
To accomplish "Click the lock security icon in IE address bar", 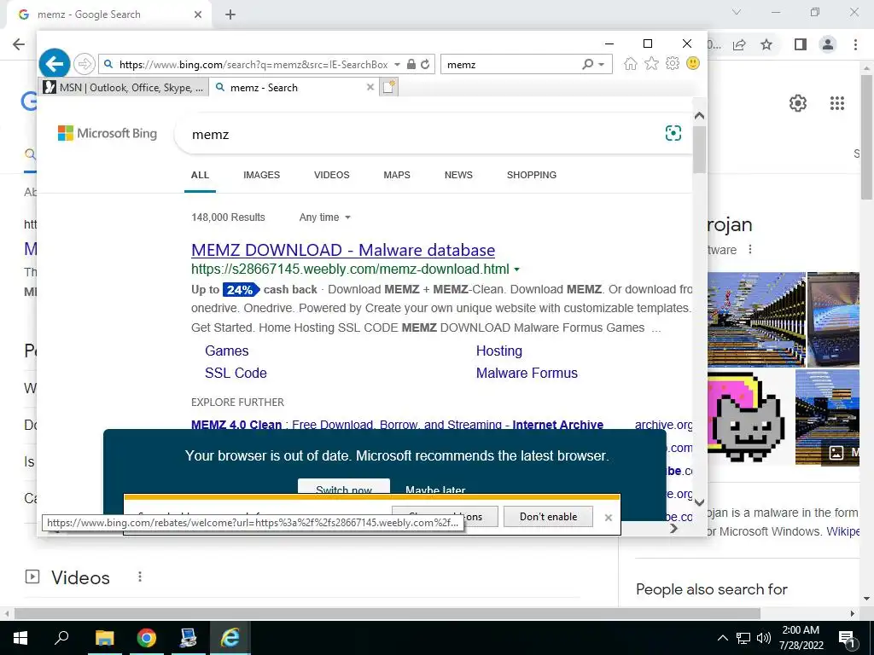I will pyautogui.click(x=411, y=64).
